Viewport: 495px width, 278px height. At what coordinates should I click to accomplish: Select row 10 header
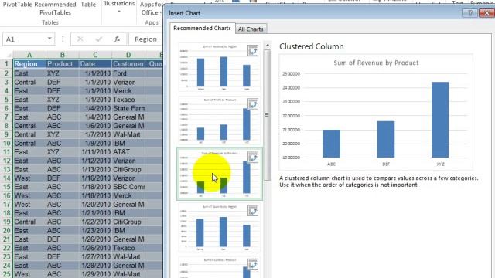tap(7, 143)
